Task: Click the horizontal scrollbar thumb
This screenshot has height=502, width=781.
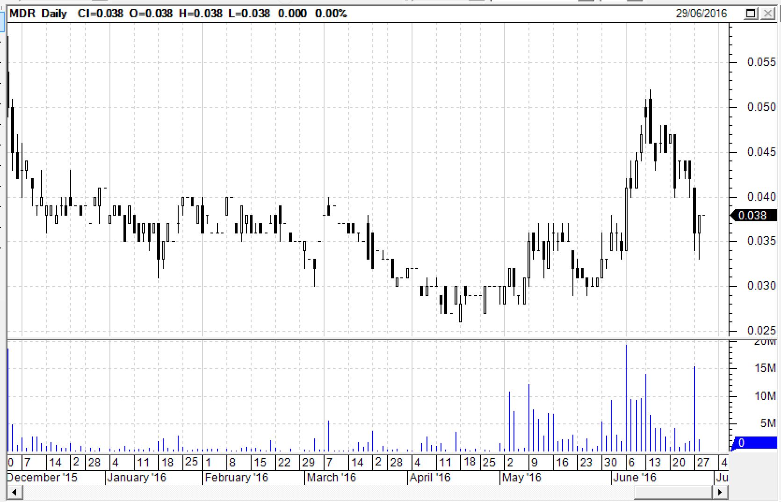Action: pos(673,492)
